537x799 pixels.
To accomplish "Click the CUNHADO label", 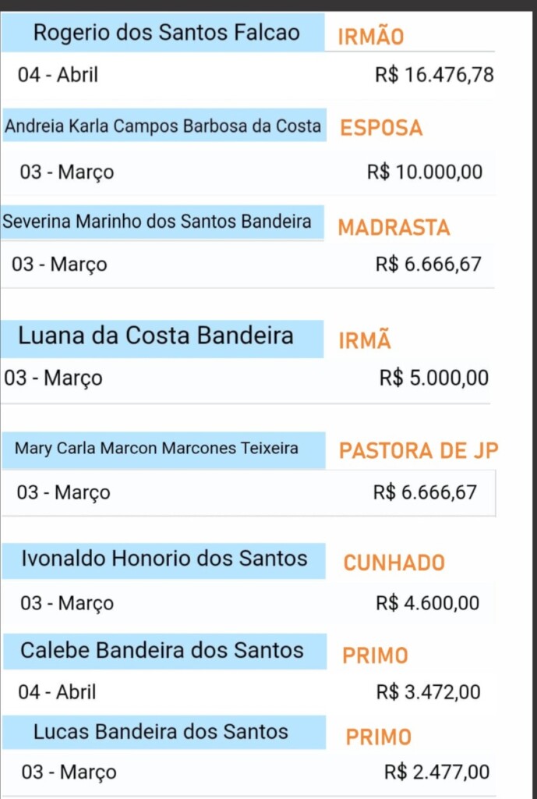I will [x=394, y=563].
